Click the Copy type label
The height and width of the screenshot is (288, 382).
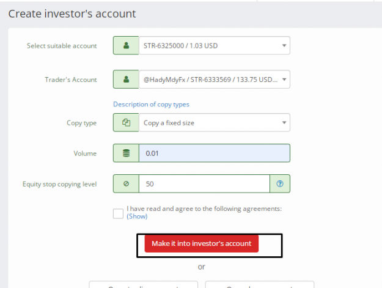pyautogui.click(x=82, y=123)
